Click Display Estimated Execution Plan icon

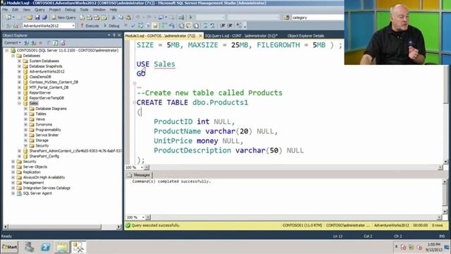pos(140,25)
